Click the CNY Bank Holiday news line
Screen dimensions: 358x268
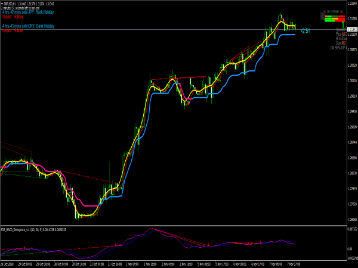(x=28, y=26)
